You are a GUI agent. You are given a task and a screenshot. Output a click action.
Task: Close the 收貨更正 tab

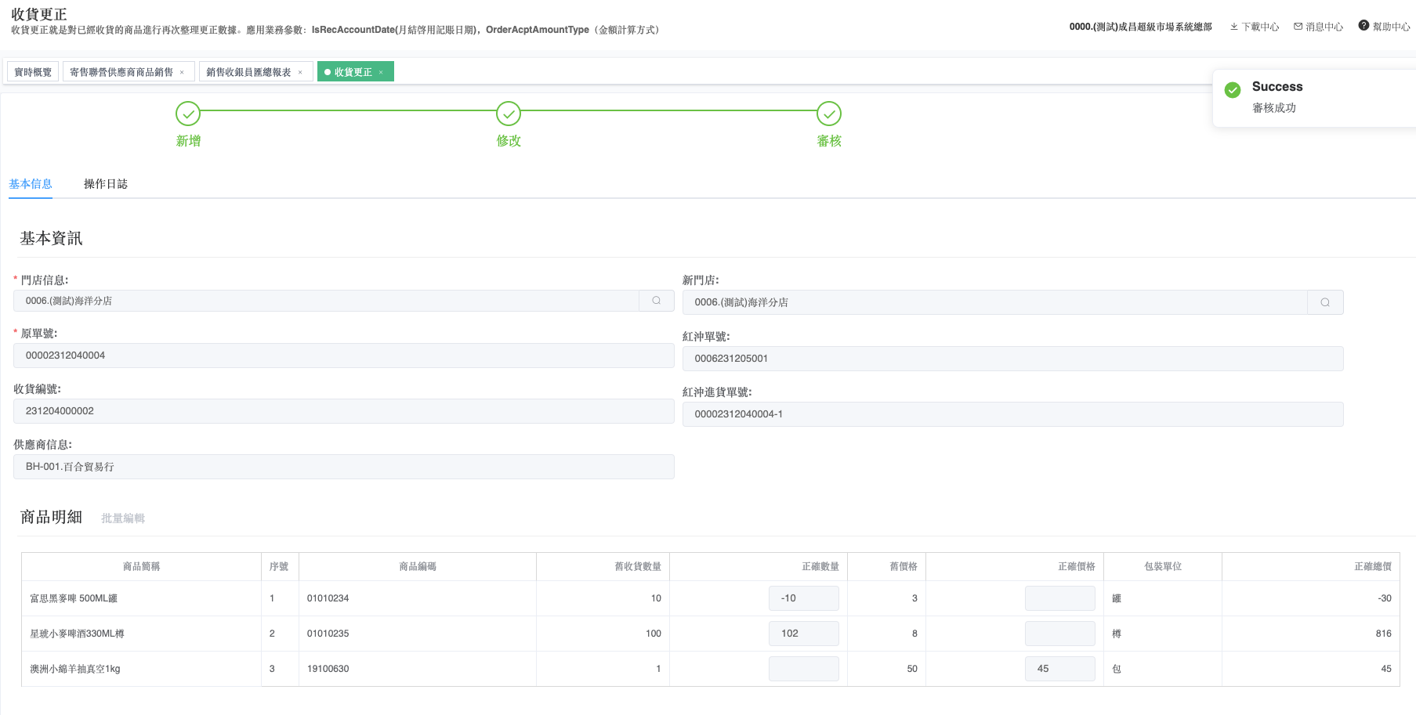pyautogui.click(x=382, y=72)
